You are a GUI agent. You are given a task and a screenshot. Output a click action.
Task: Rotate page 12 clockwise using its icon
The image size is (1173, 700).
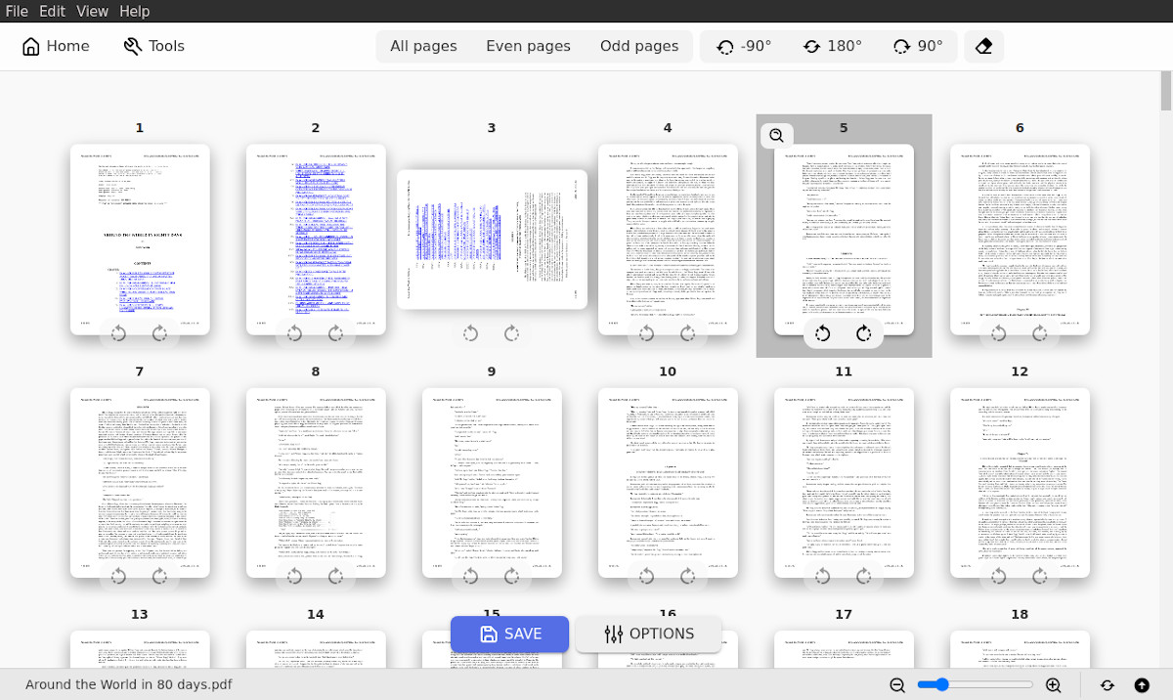pyautogui.click(x=1041, y=576)
